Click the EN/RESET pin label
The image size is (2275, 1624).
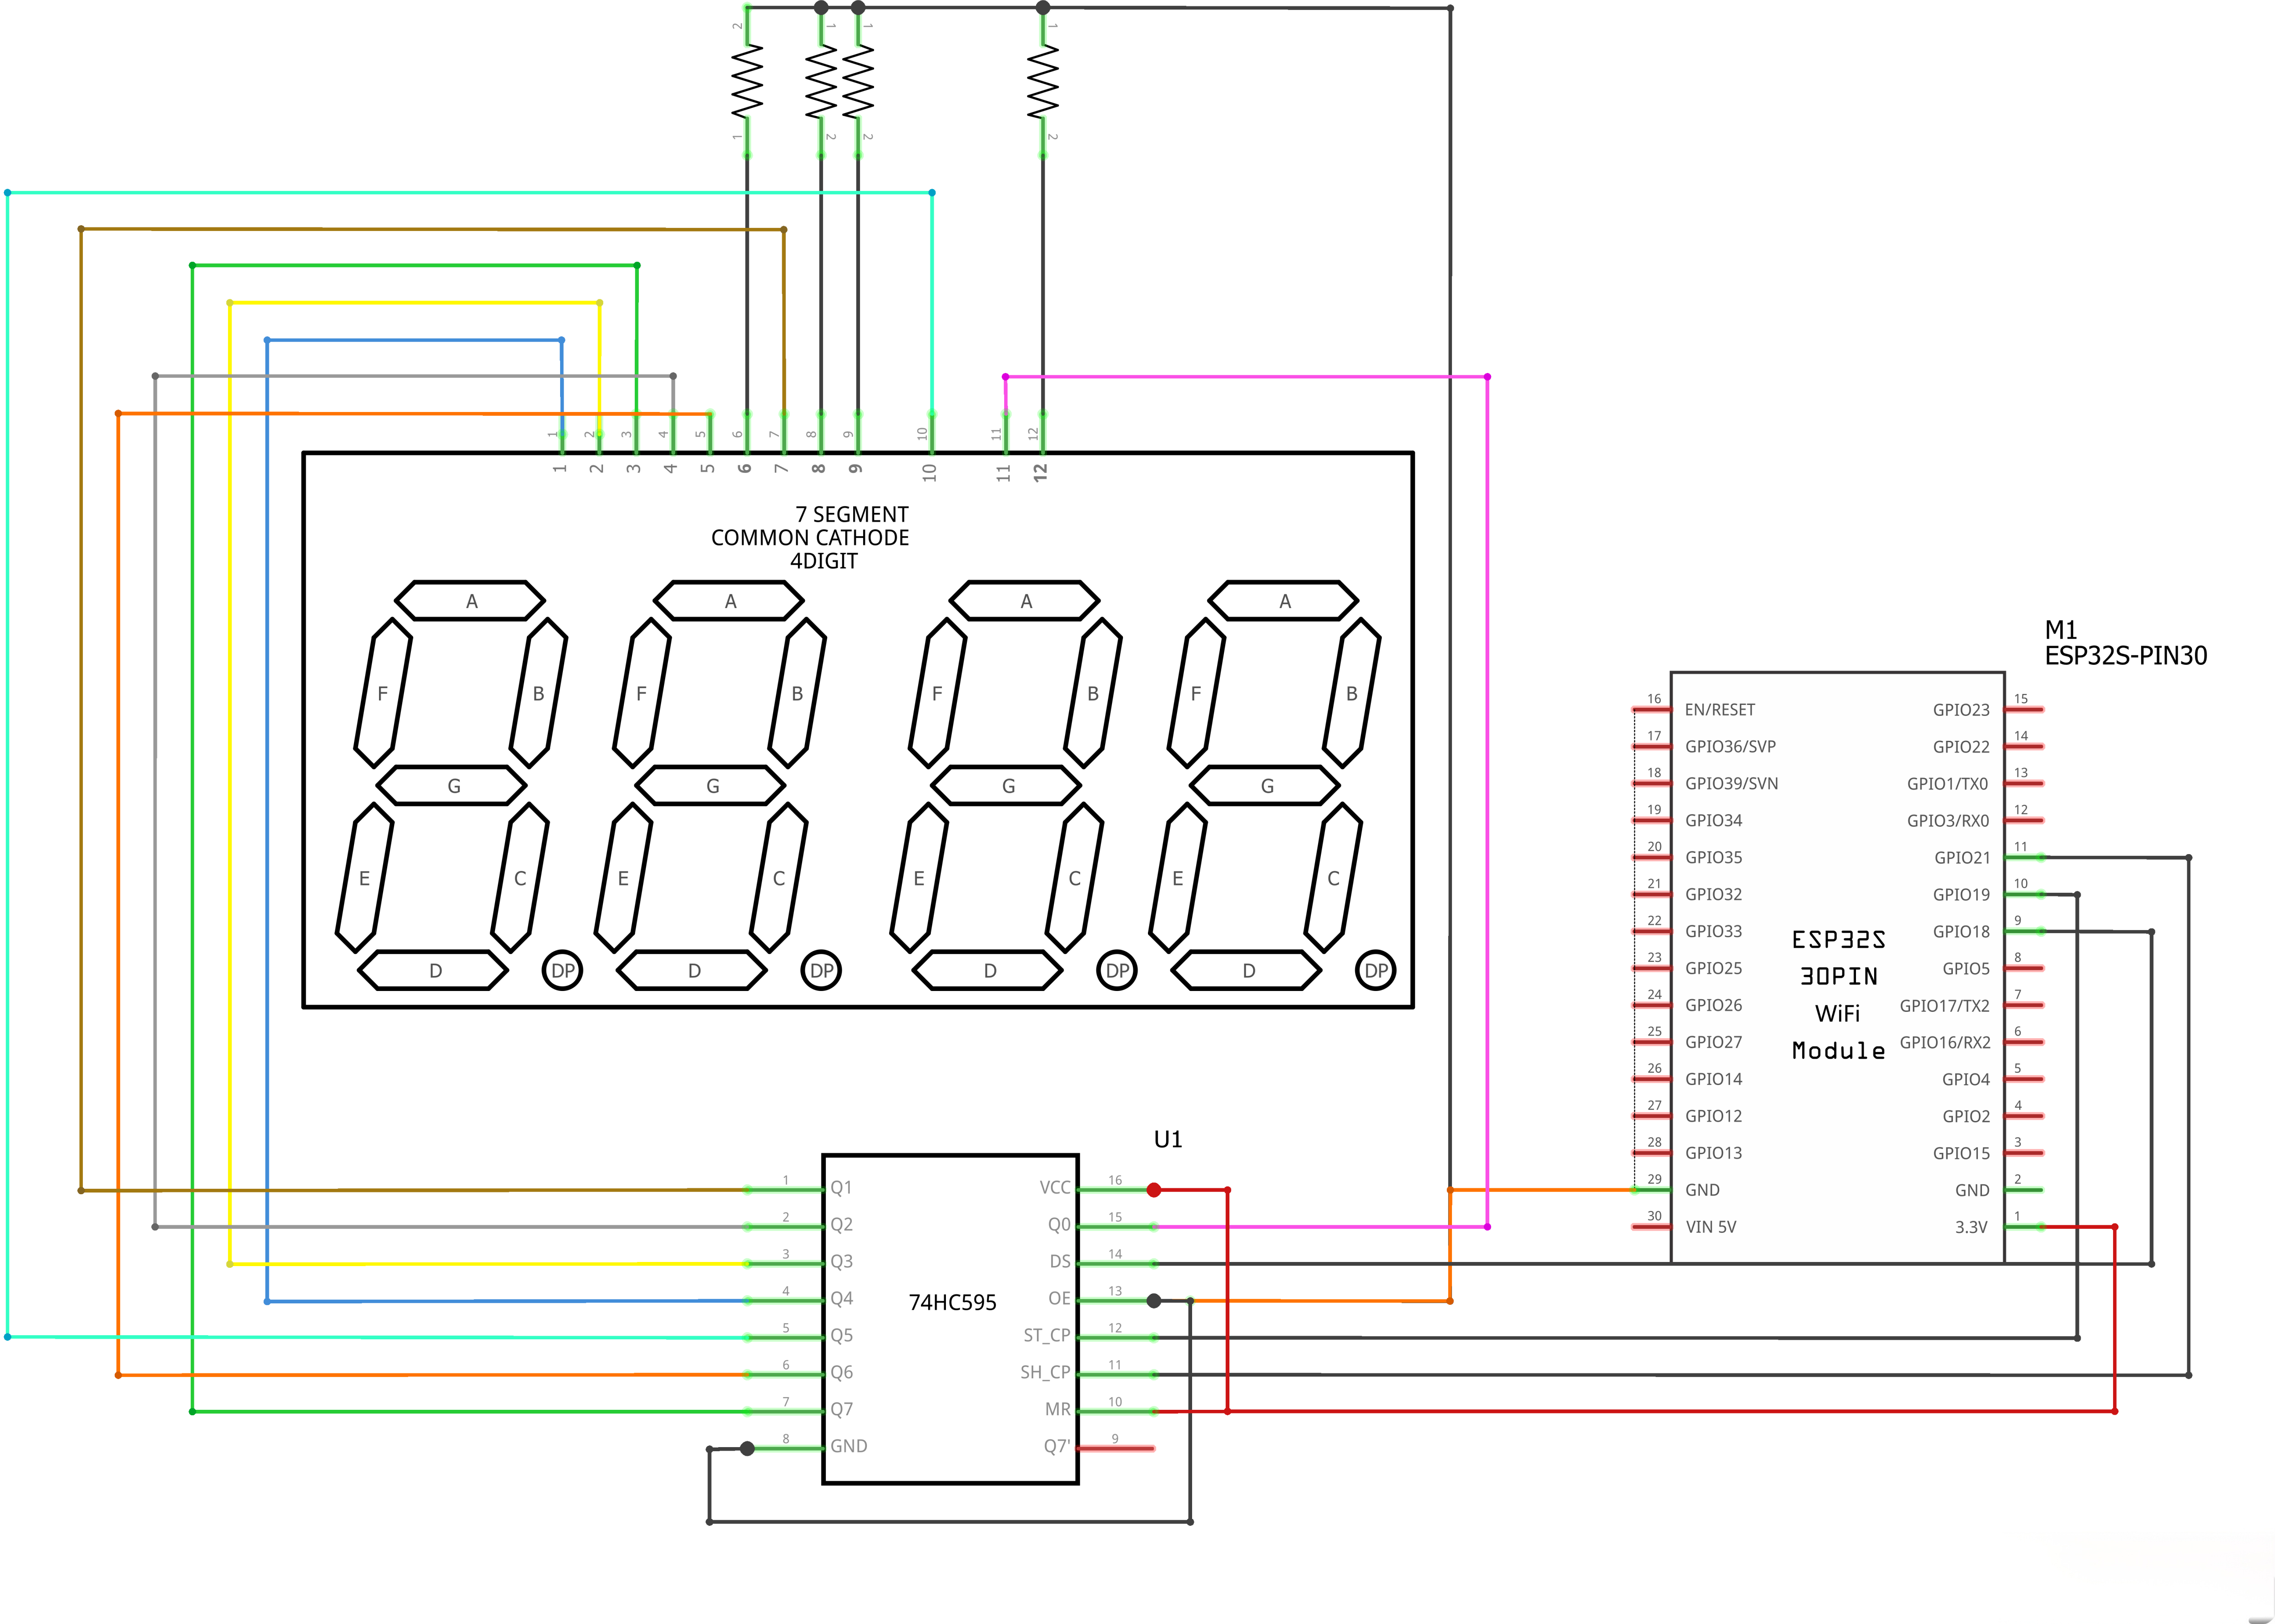tap(1721, 709)
